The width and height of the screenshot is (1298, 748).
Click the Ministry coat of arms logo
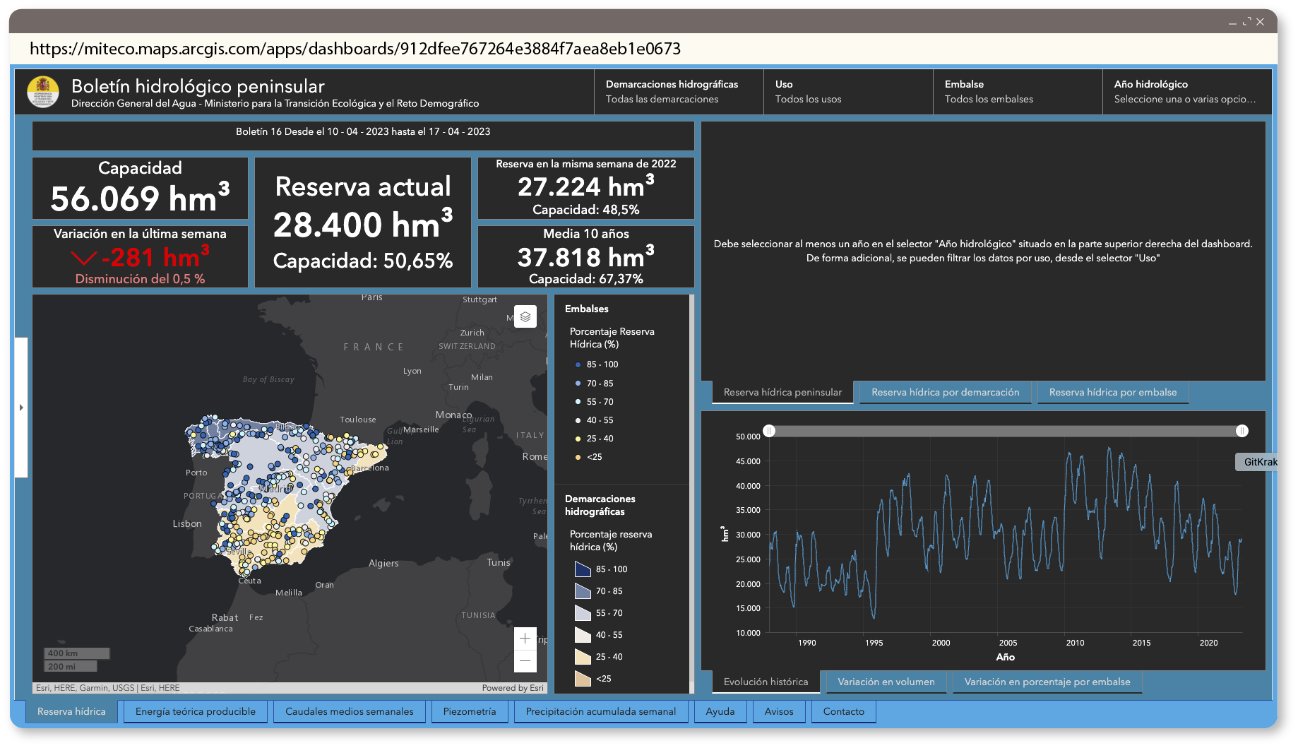(43, 92)
